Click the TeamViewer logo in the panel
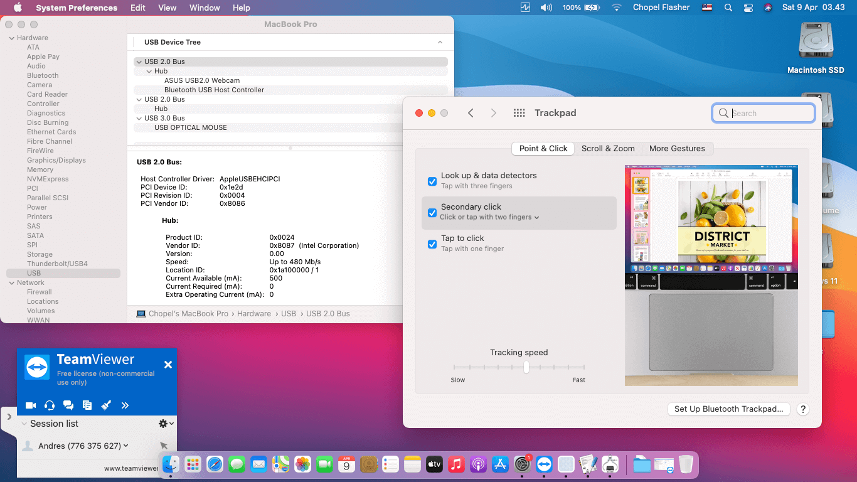This screenshot has width=857, height=482. click(37, 367)
